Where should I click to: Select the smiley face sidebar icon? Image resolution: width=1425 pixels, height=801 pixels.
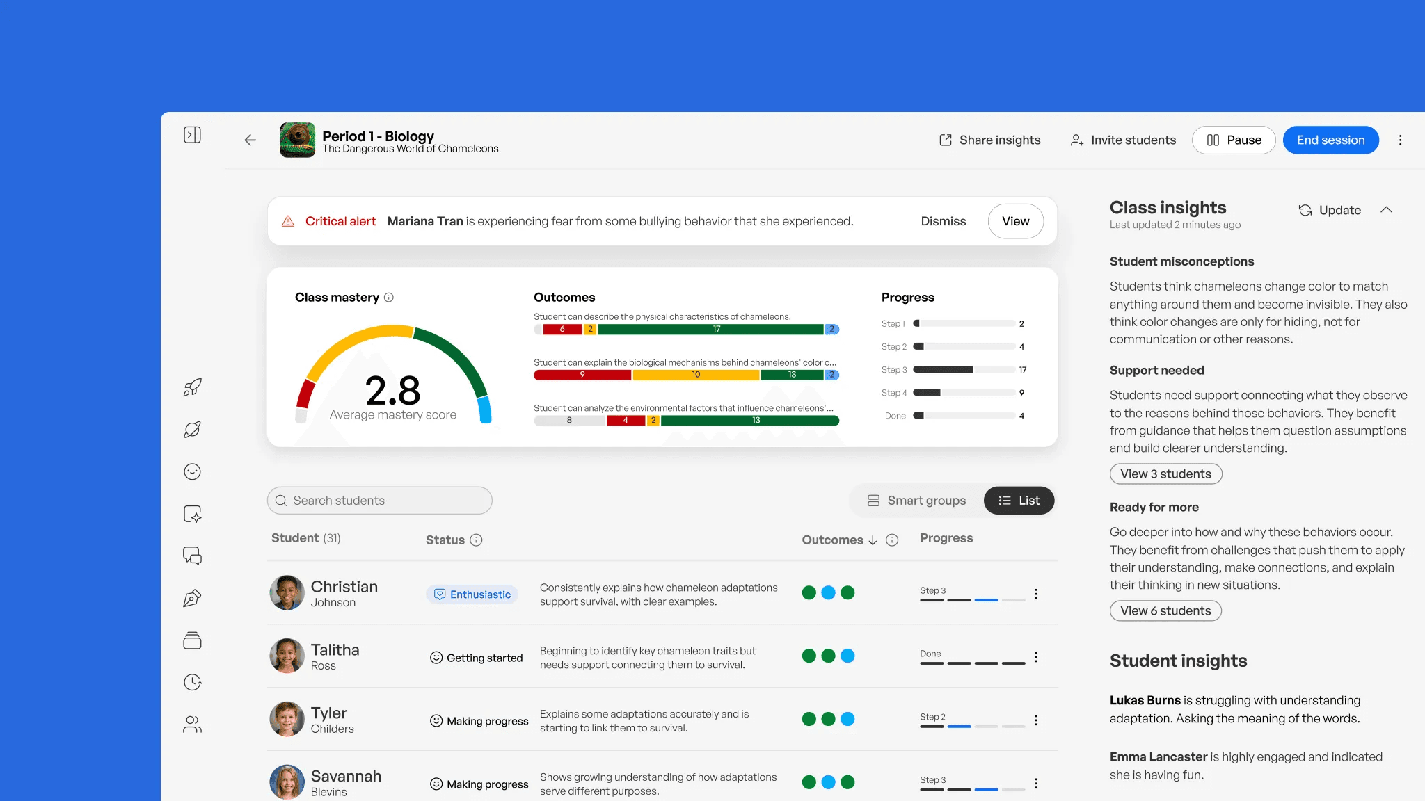click(x=193, y=472)
